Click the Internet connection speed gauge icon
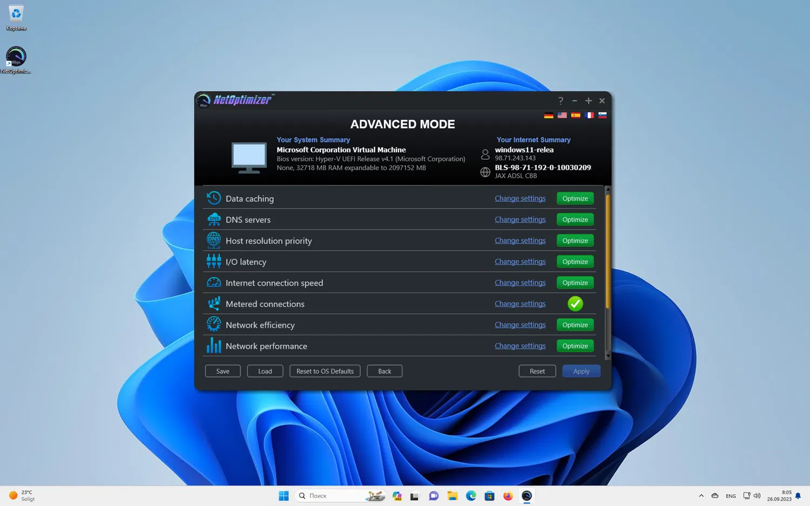This screenshot has width=810, height=506. point(214,282)
